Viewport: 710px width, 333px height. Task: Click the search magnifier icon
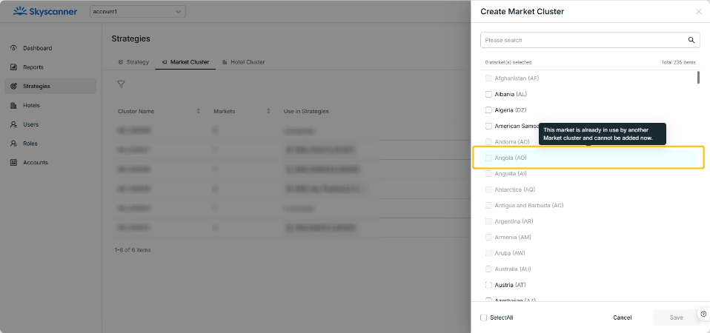pos(691,40)
